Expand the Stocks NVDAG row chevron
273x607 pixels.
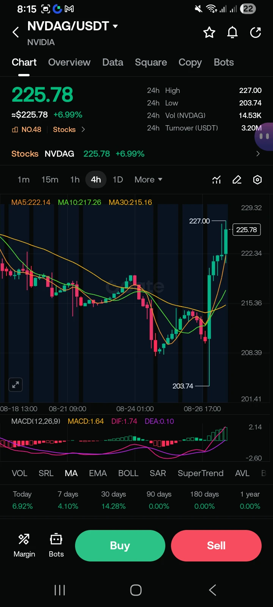[258, 154]
